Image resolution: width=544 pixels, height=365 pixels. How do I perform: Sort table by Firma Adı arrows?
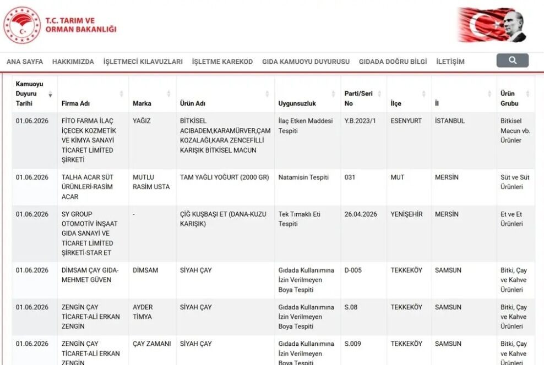point(122,94)
